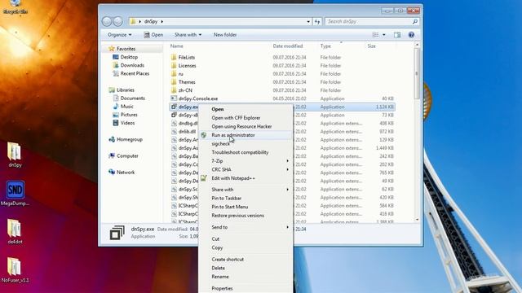Select the Themes folder icon
Image resolution: width=522 pixels, height=293 pixels.
(x=174, y=81)
